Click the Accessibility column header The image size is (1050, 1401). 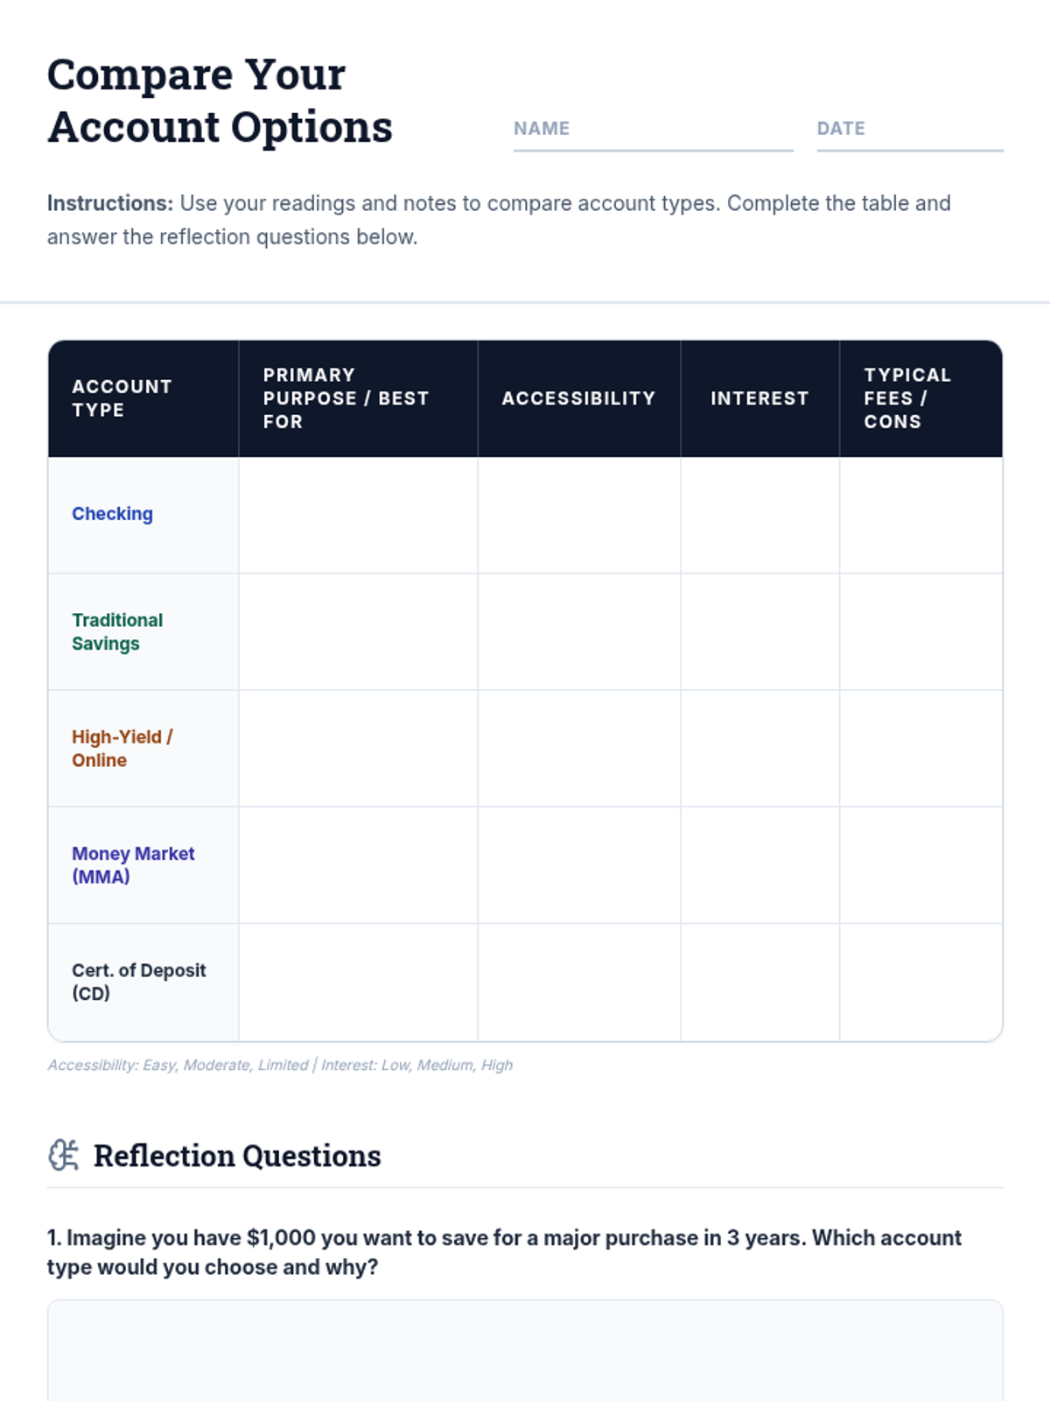click(x=578, y=398)
